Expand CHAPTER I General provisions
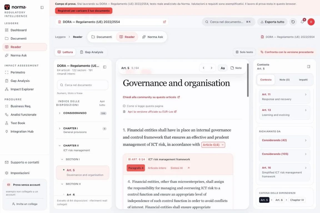The image size is (320, 213). [60, 128]
